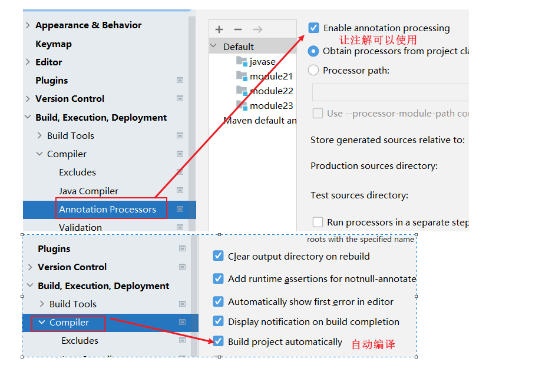This screenshot has height=385, width=542.
Task: Open Plugins page, Compiler-selected window
Action: (54, 249)
